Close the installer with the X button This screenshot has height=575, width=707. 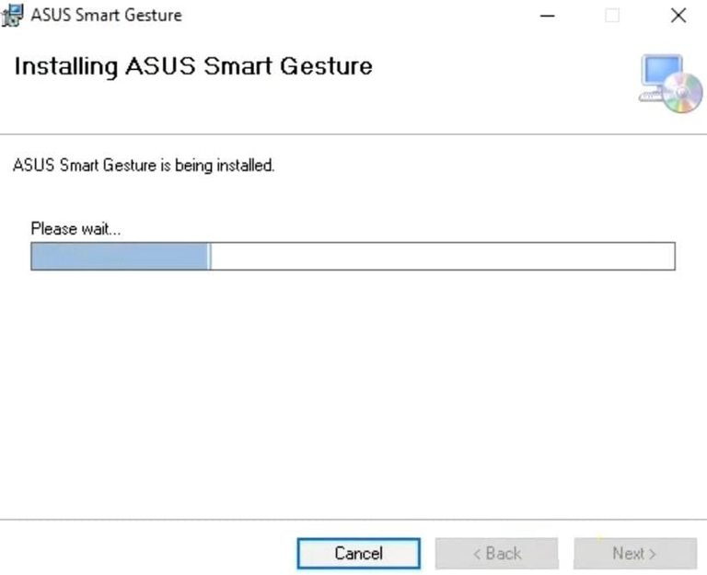point(678,16)
